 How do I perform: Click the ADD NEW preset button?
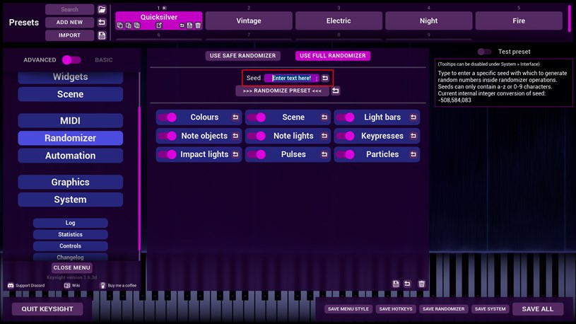(69, 23)
